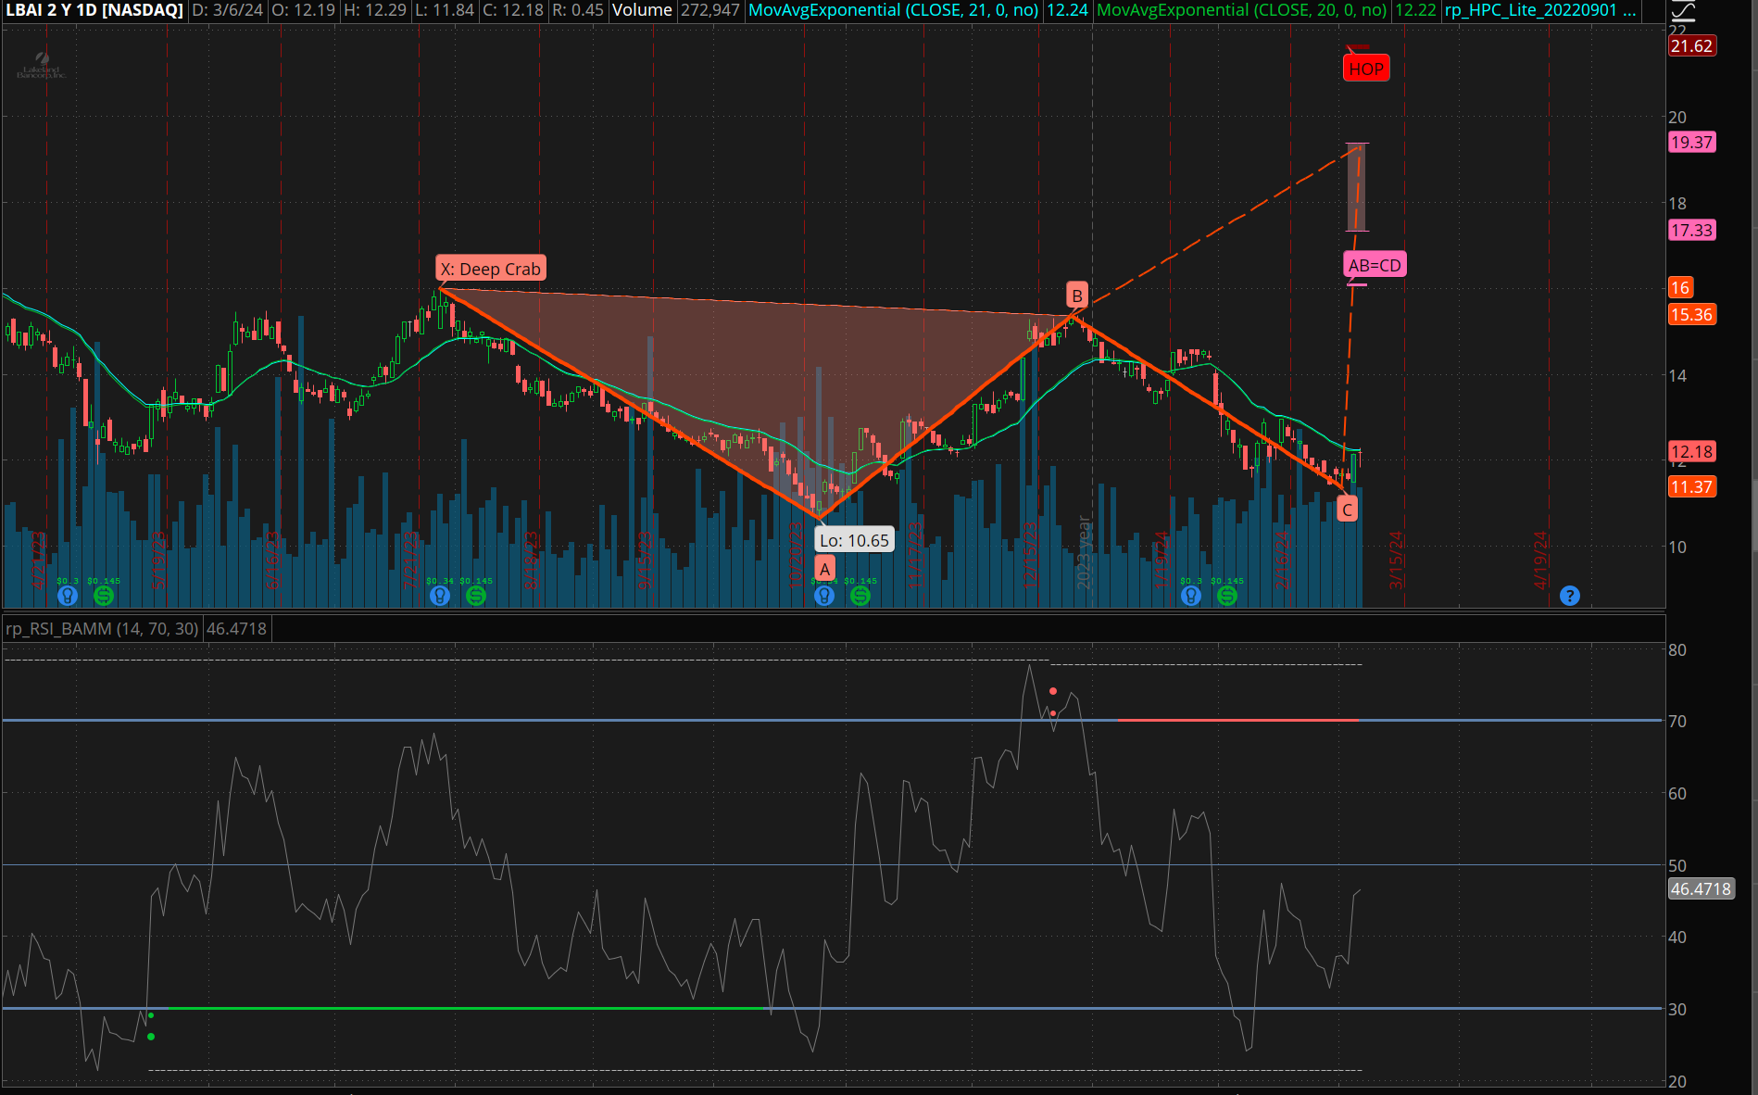Click the red HOP label
1758x1095 pixels.
pyautogui.click(x=1366, y=69)
